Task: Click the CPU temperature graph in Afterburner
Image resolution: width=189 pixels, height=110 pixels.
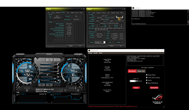Action: [67, 98]
